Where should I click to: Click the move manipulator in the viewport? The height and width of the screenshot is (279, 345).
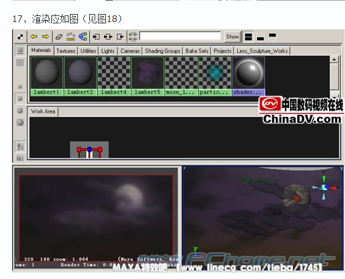[324, 187]
